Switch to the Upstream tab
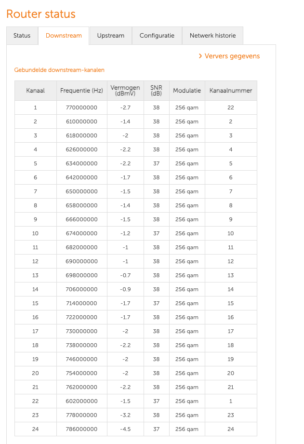 click(110, 36)
